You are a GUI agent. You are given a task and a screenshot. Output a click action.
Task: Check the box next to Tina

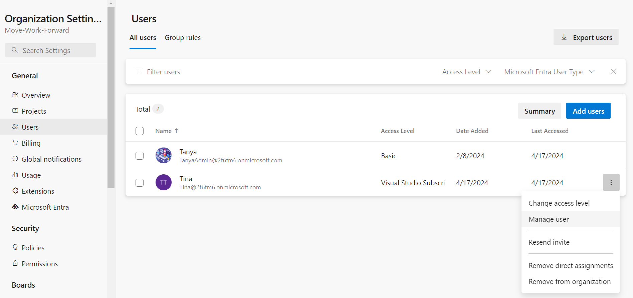coord(140,183)
